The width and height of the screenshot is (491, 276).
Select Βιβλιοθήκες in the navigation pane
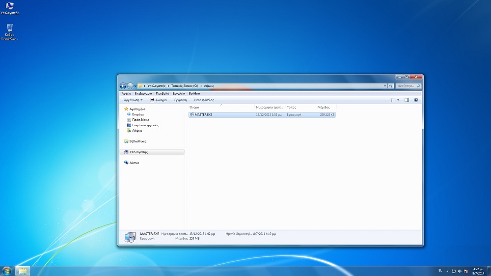(x=138, y=141)
